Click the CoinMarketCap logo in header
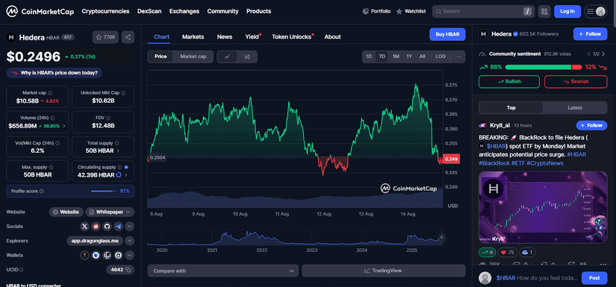This screenshot has width=616, height=287. tap(40, 11)
